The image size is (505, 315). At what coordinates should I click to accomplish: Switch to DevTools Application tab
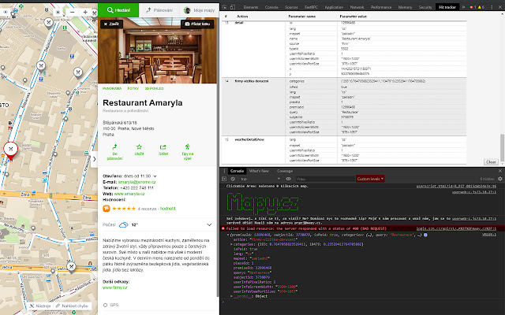coord(334,7)
